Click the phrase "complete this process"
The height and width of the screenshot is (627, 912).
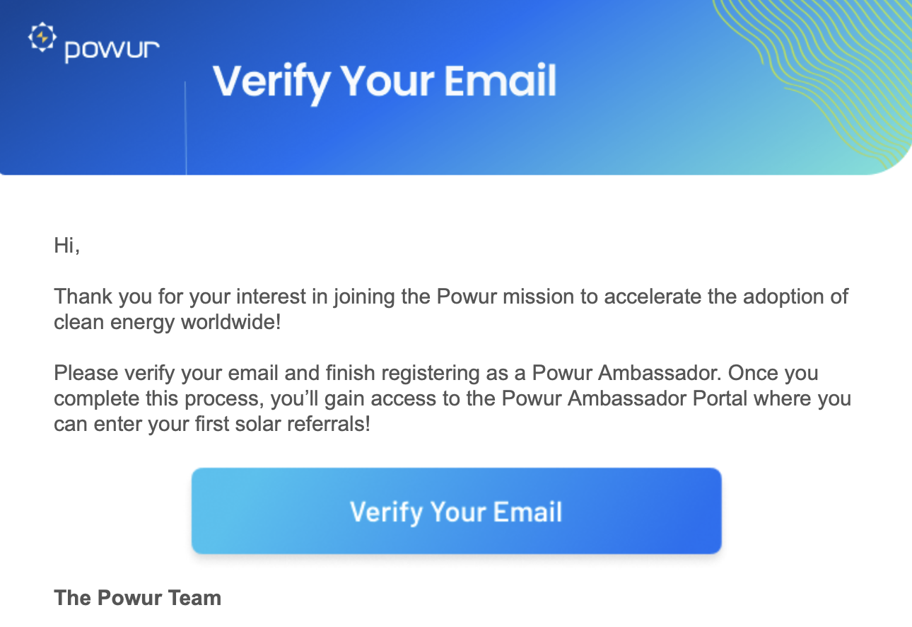[159, 399]
